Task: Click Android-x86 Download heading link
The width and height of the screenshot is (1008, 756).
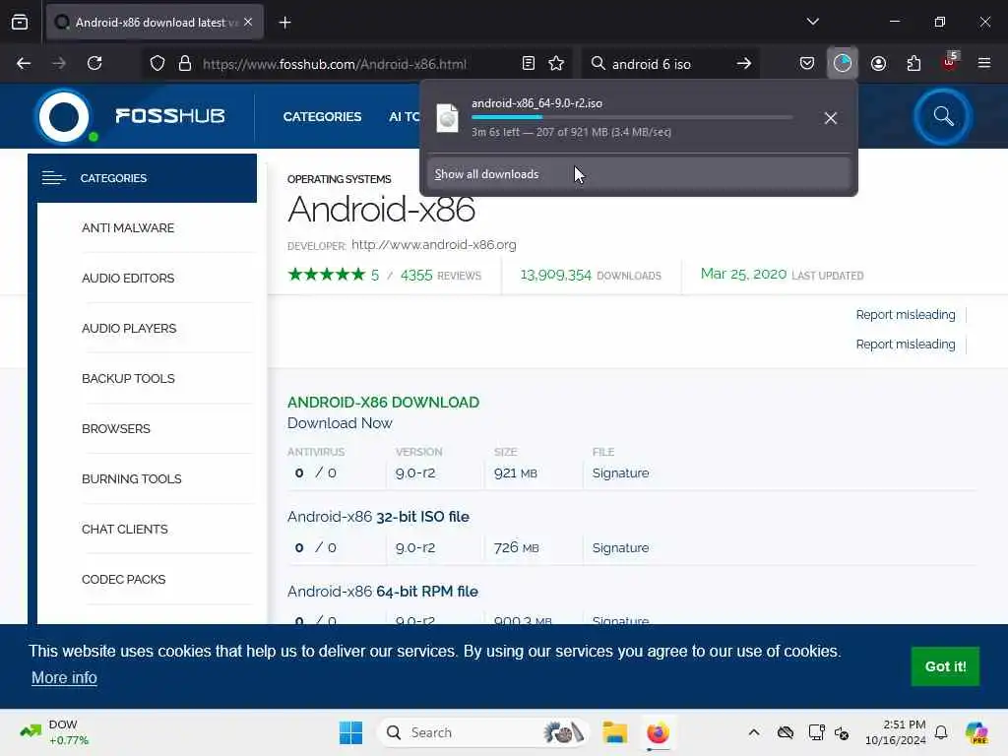Action: click(x=383, y=403)
